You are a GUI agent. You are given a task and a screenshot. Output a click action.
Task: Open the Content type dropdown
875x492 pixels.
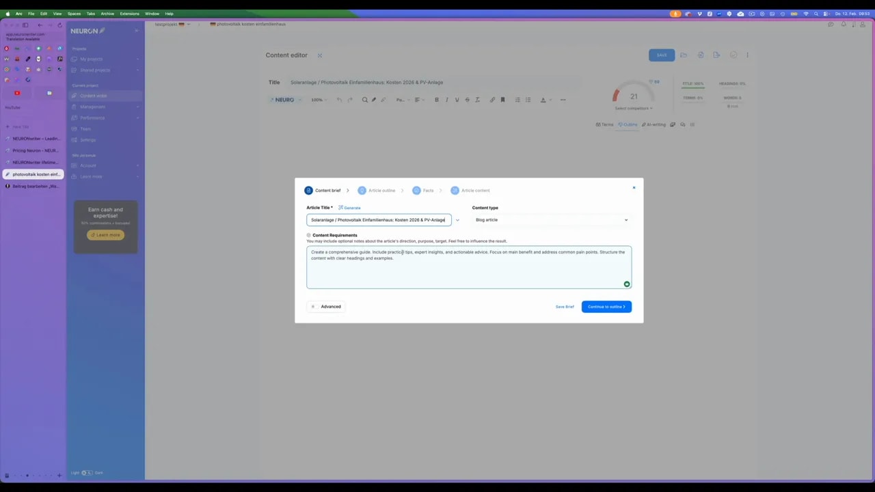(x=551, y=220)
